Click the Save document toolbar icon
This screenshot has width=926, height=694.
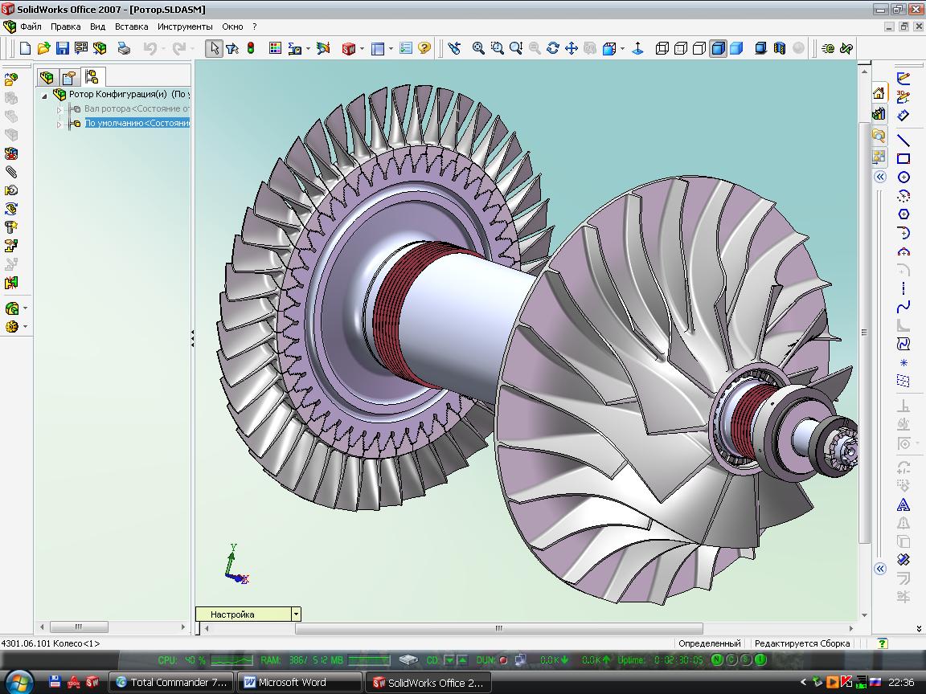(x=62, y=48)
